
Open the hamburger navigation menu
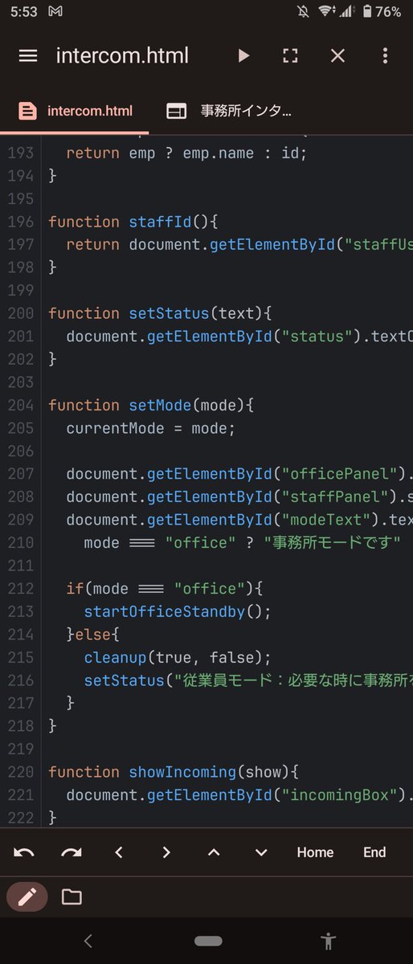tap(28, 55)
